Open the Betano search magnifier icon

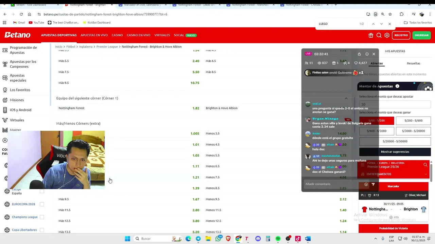point(379,35)
